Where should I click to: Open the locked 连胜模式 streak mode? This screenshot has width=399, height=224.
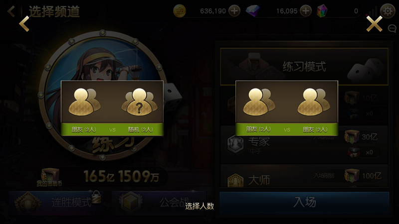pyautogui.click(x=56, y=202)
